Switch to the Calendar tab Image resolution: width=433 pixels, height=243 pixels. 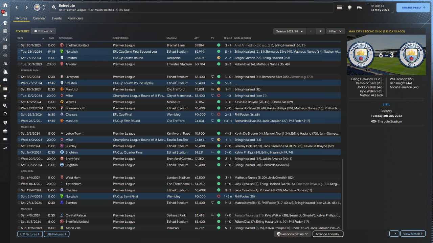pos(39,18)
